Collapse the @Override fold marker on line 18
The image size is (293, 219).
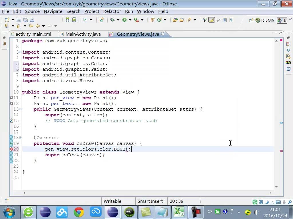[20, 137]
